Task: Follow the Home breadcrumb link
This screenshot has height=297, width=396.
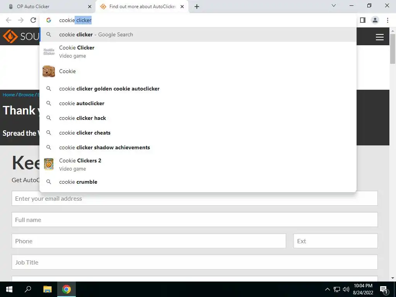Action: [9, 95]
